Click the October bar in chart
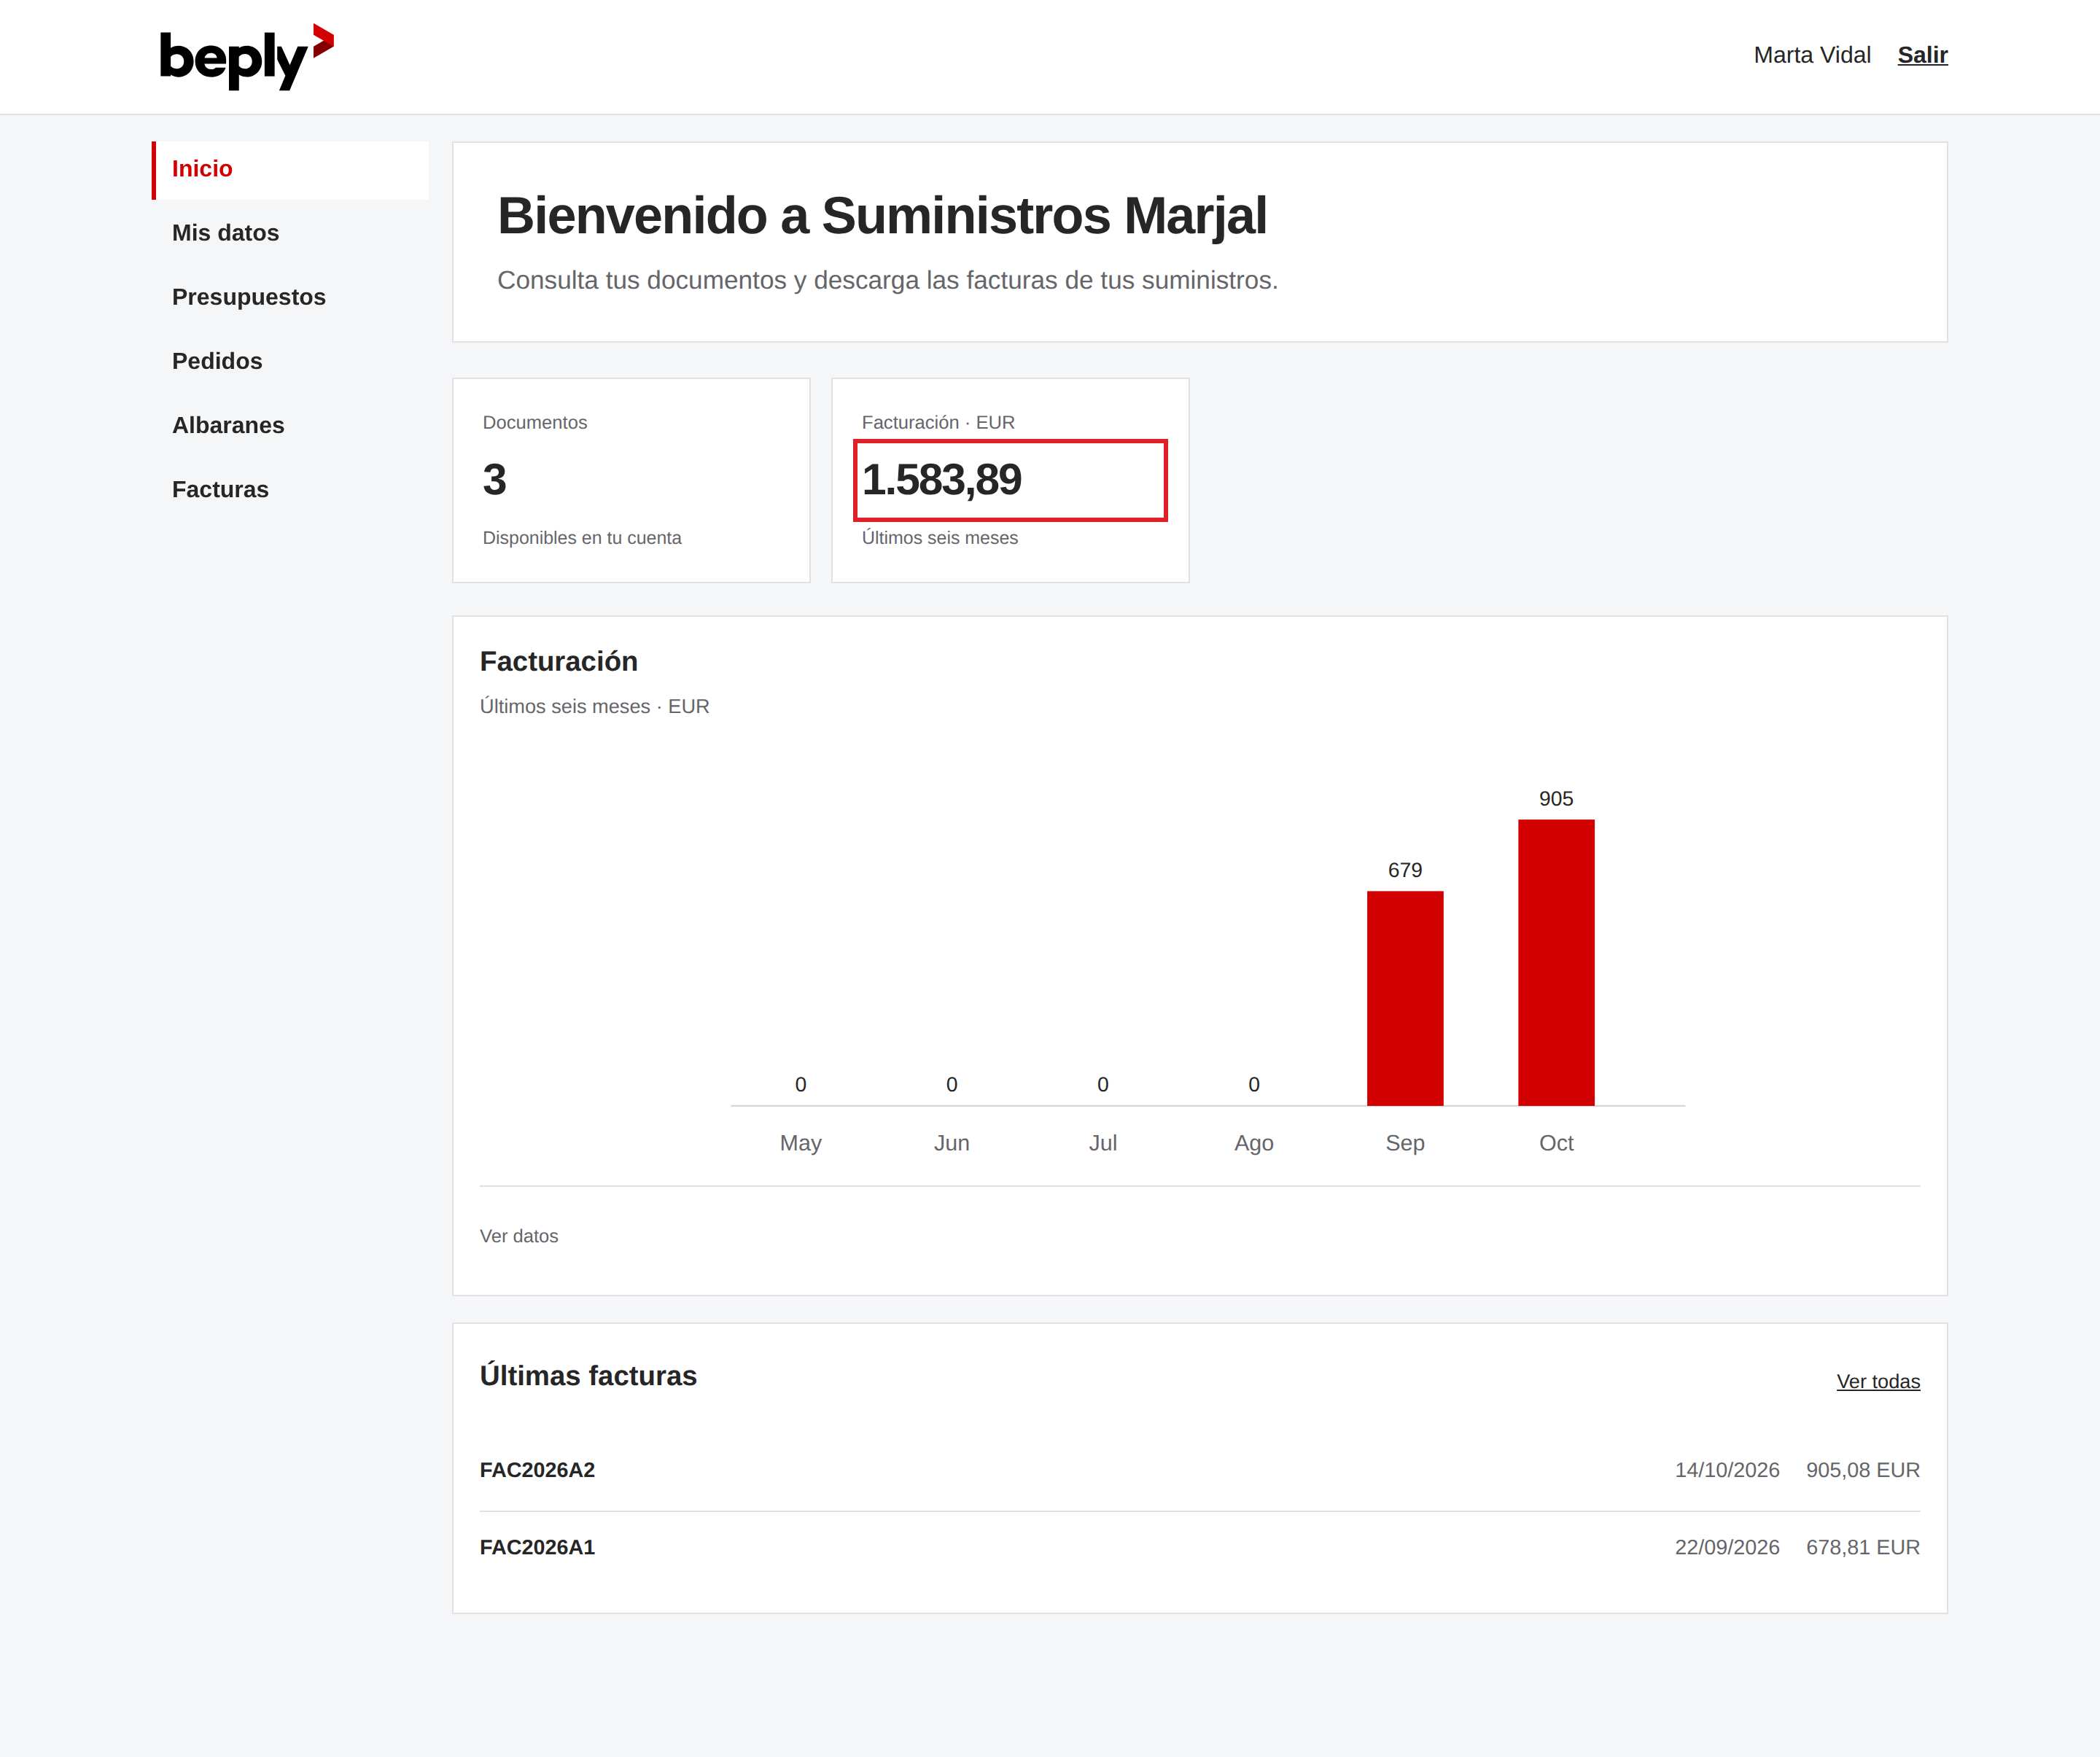 tap(1555, 962)
